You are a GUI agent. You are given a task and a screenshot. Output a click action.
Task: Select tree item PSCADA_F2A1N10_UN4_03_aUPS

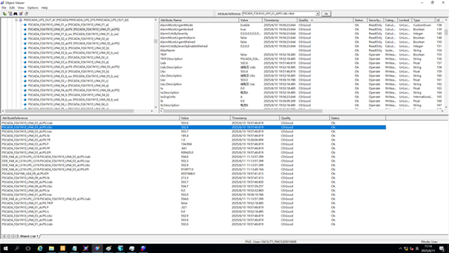pos(74,67)
